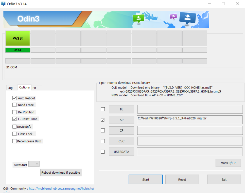The height and width of the screenshot is (193, 245).
Task: Click the Exit button
Action: coord(224,180)
